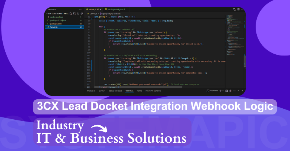
Task: Click the editor horizontal scrollbar
Action: click(x=138, y=87)
